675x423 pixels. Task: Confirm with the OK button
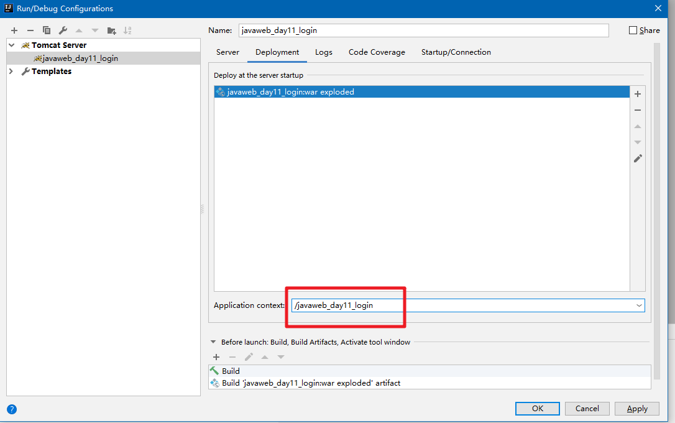pos(537,408)
